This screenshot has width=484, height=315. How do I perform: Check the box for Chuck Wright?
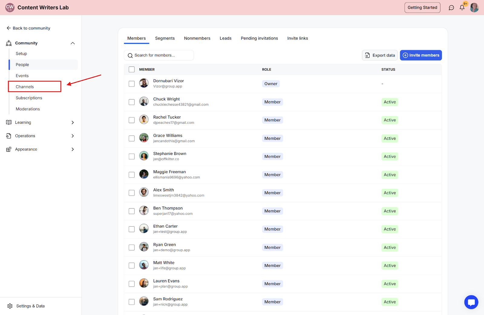(132, 102)
